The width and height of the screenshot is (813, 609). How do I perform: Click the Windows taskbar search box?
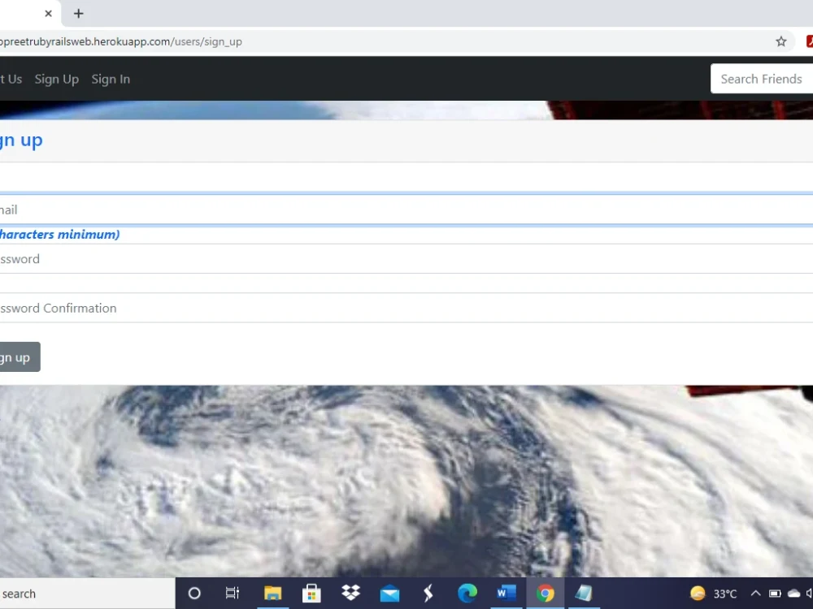point(87,594)
